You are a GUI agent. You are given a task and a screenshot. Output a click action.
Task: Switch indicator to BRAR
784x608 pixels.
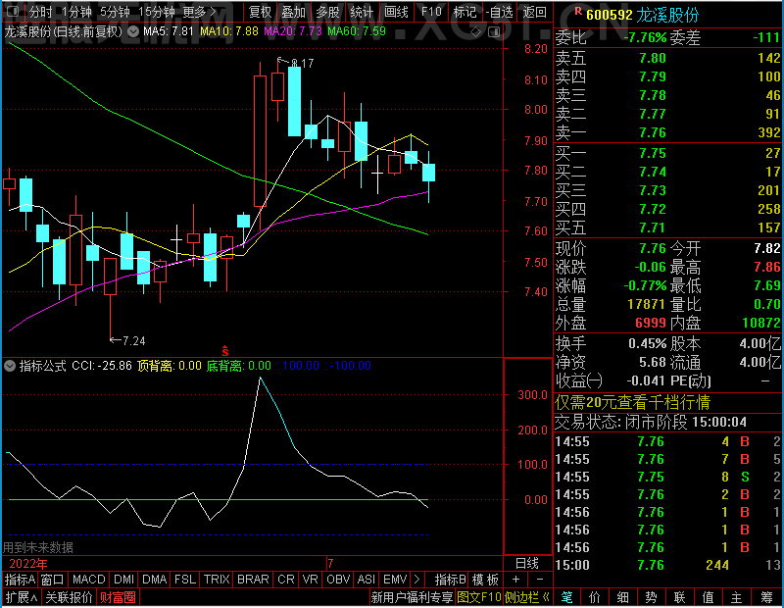(253, 580)
